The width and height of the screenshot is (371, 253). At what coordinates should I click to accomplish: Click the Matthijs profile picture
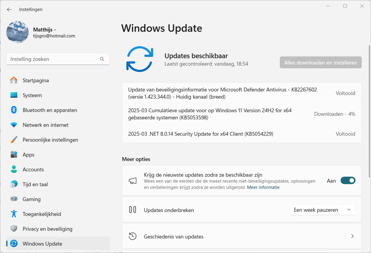[x=17, y=32]
